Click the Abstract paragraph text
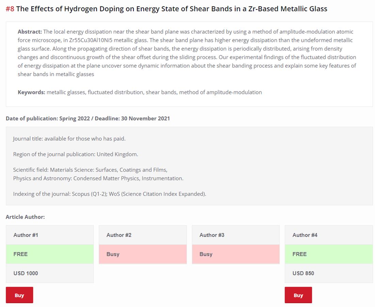This screenshot has width=375, height=307. 187,53
